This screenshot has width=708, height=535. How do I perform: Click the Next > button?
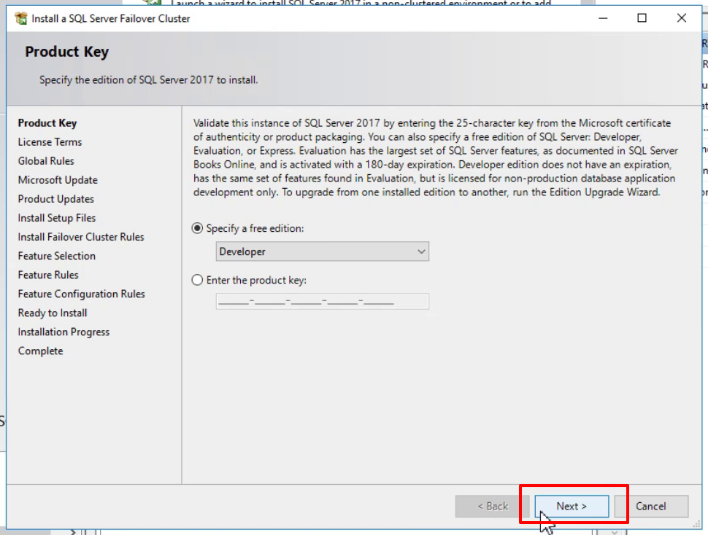click(x=572, y=506)
